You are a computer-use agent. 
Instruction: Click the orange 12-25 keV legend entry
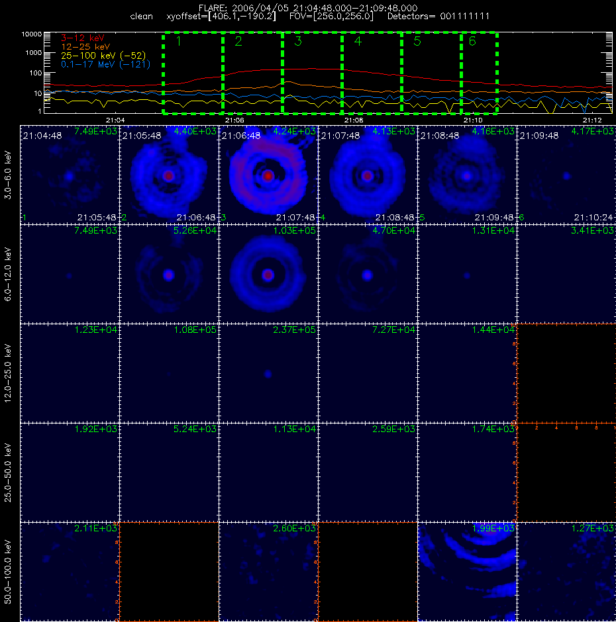point(85,47)
